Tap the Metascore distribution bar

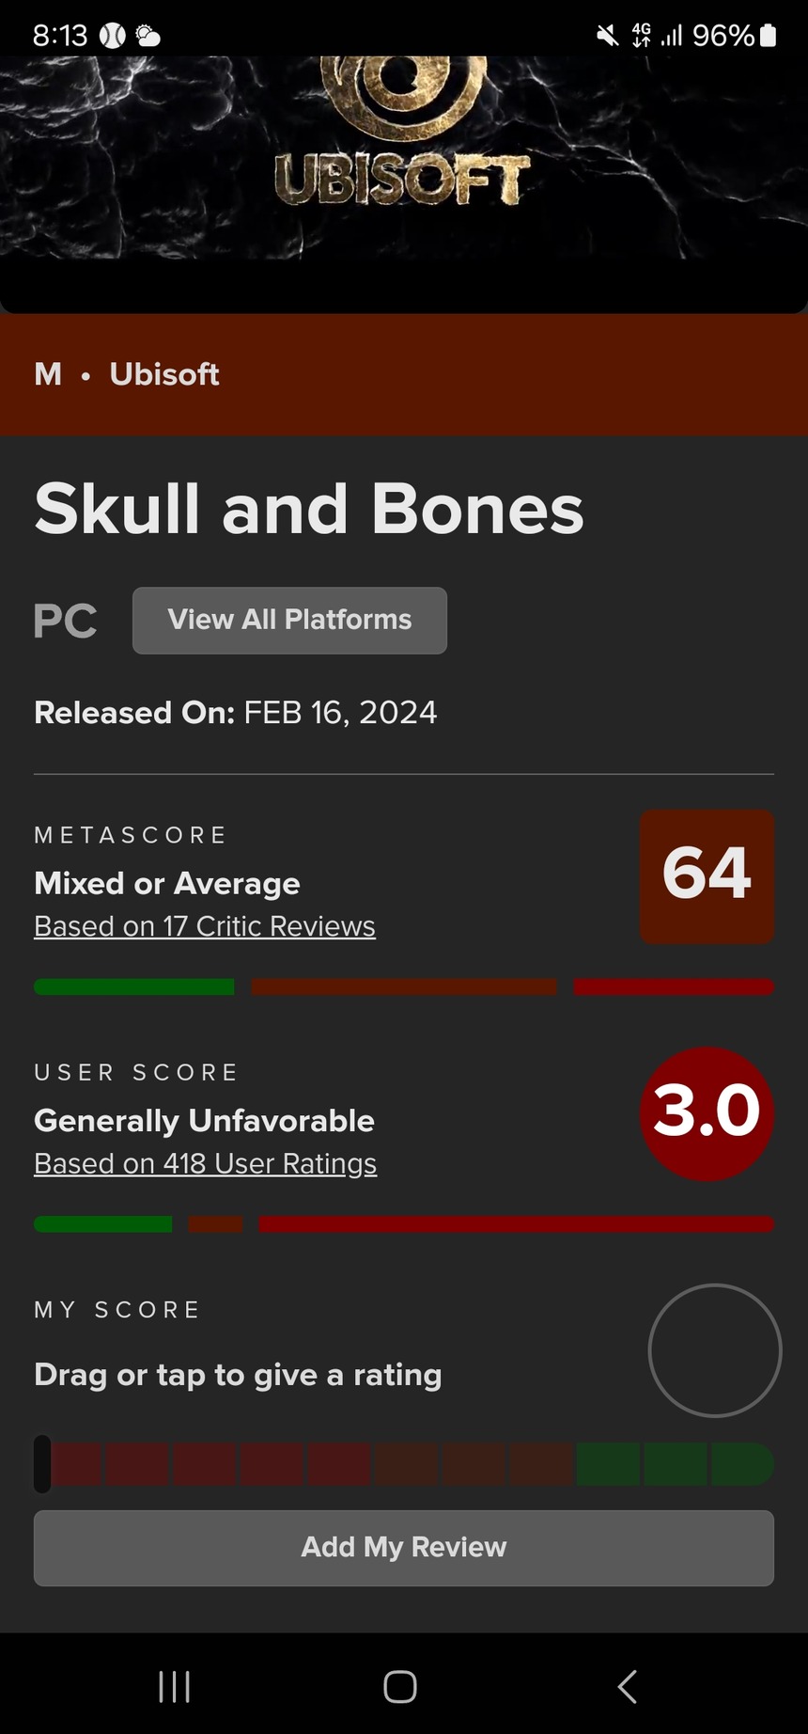[x=404, y=986]
